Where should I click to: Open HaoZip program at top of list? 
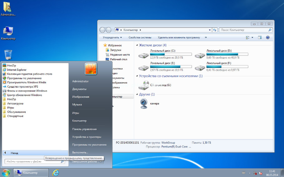[x=11, y=65]
